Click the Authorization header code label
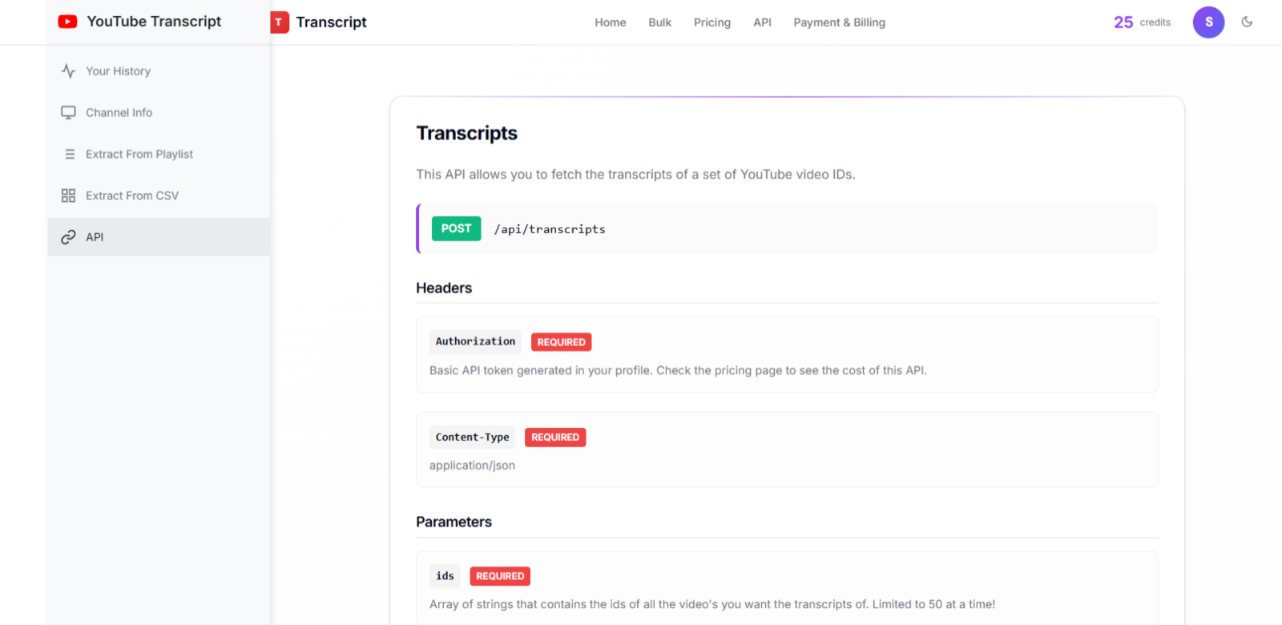 point(475,341)
